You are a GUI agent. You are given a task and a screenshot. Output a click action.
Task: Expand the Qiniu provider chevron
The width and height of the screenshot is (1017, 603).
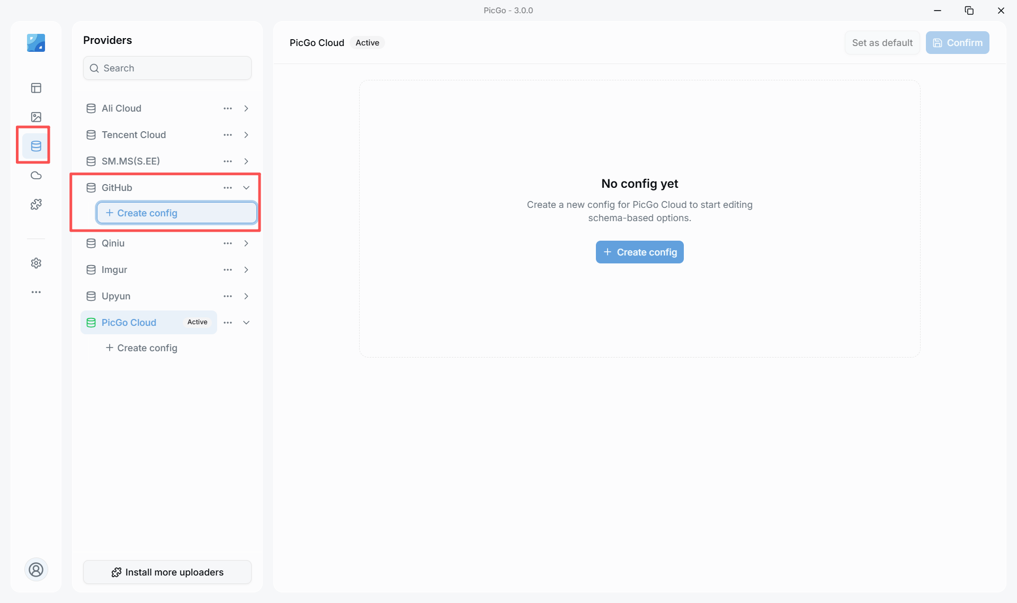tap(246, 243)
